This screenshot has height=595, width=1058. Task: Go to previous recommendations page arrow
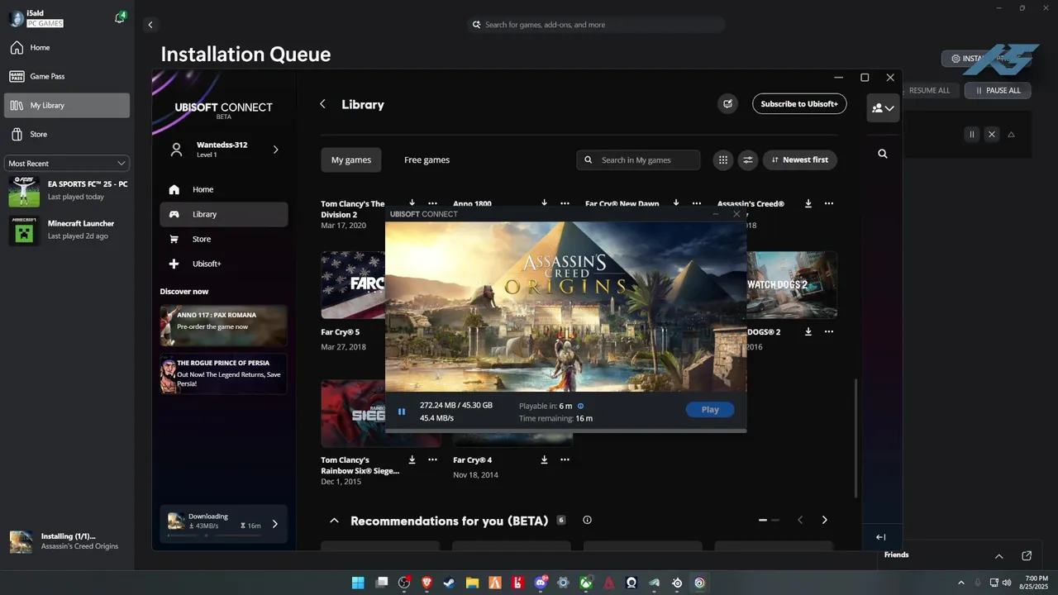(799, 520)
